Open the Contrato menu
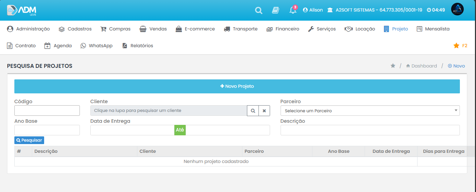This screenshot has width=476, height=192. point(21,46)
